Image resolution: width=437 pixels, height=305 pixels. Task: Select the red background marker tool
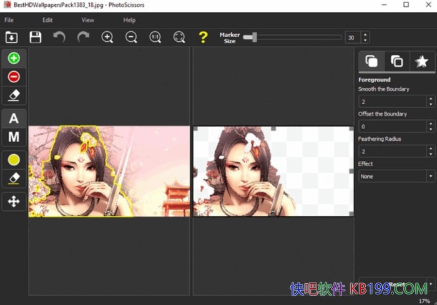coord(14,77)
